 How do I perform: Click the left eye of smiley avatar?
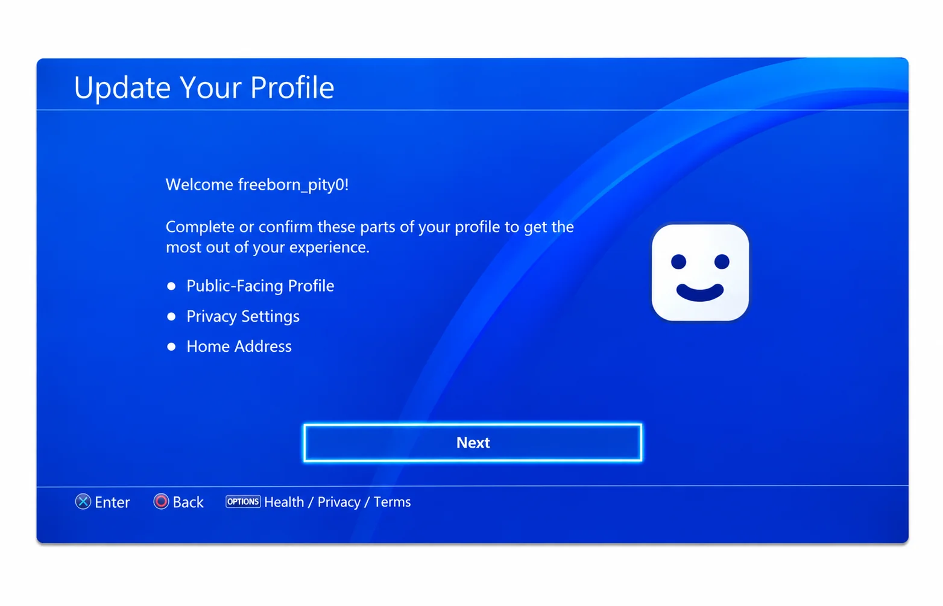pos(678,261)
